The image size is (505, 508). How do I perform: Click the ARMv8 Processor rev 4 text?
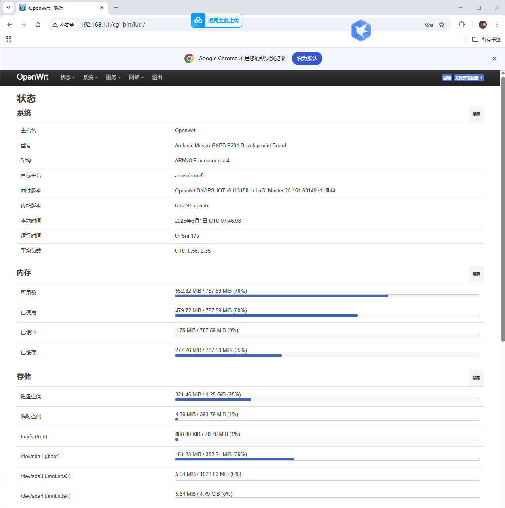pos(202,161)
